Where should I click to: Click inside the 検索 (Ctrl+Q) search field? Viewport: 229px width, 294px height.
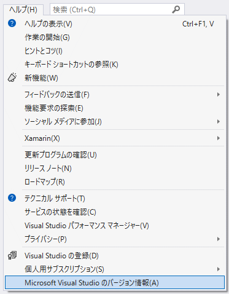coord(117,10)
